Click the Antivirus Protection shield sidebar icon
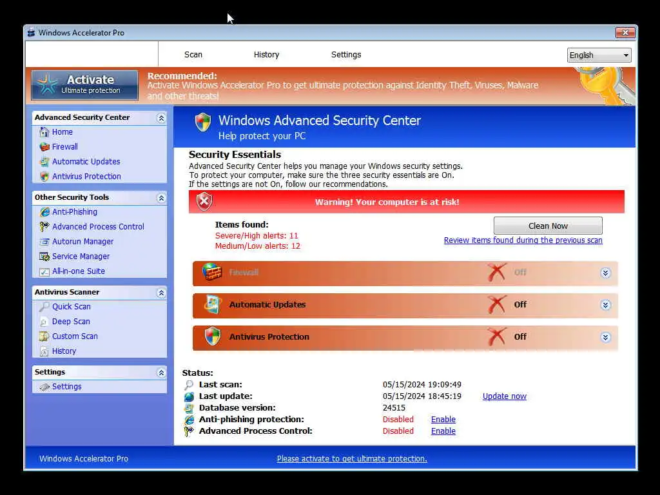Image resolution: width=660 pixels, height=495 pixels. click(44, 177)
